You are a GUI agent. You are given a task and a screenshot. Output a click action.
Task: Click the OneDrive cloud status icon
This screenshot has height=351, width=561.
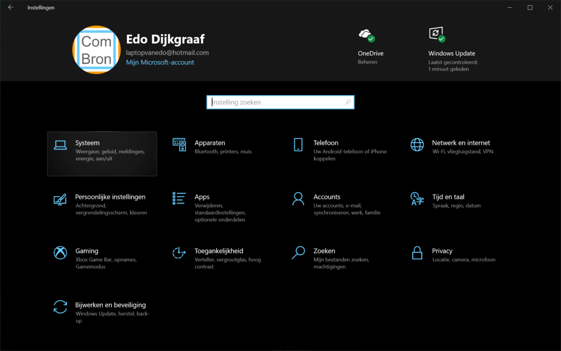(x=366, y=35)
